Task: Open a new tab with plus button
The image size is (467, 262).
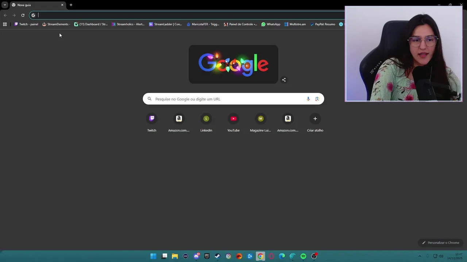Action: tap(71, 5)
